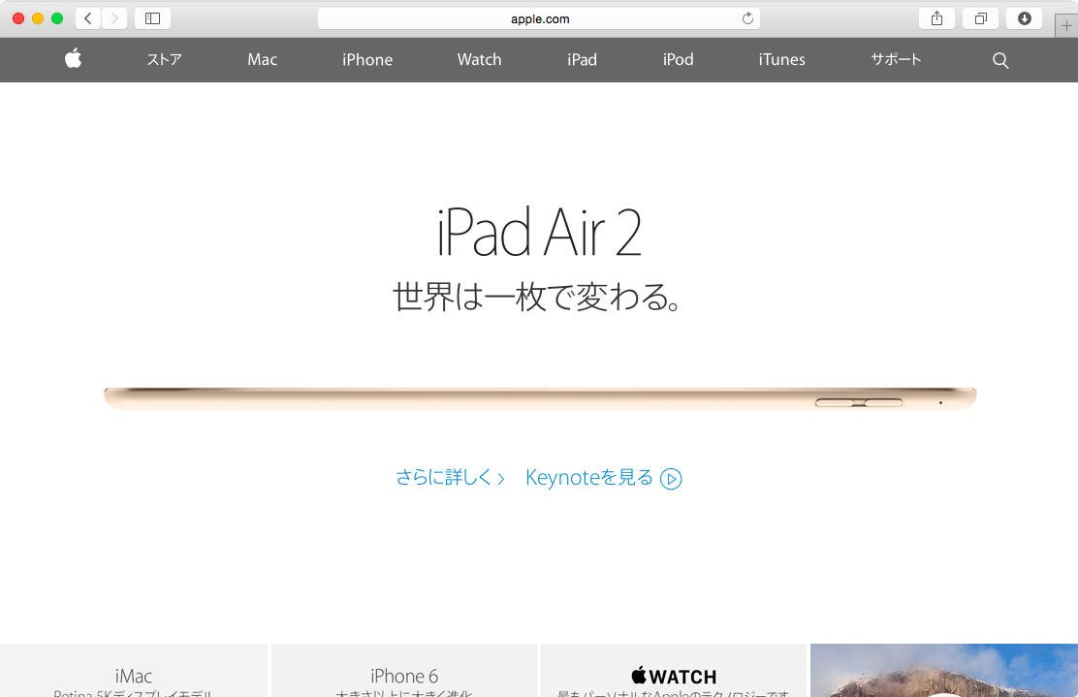This screenshot has width=1078, height=697.
Task: Open the iMac promo tile
Action: pyautogui.click(x=134, y=670)
